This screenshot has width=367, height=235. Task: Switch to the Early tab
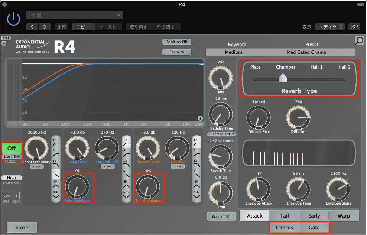click(x=314, y=216)
